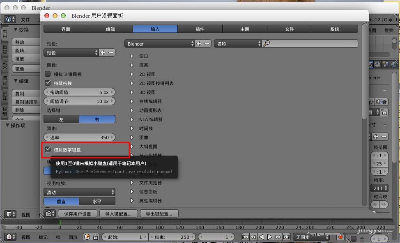Open the Render Layers properties tab icon
The image size is (400, 243).
[377, 64]
